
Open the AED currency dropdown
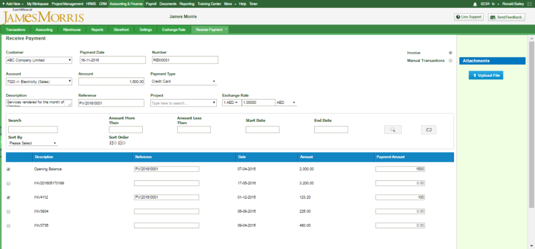(286, 103)
